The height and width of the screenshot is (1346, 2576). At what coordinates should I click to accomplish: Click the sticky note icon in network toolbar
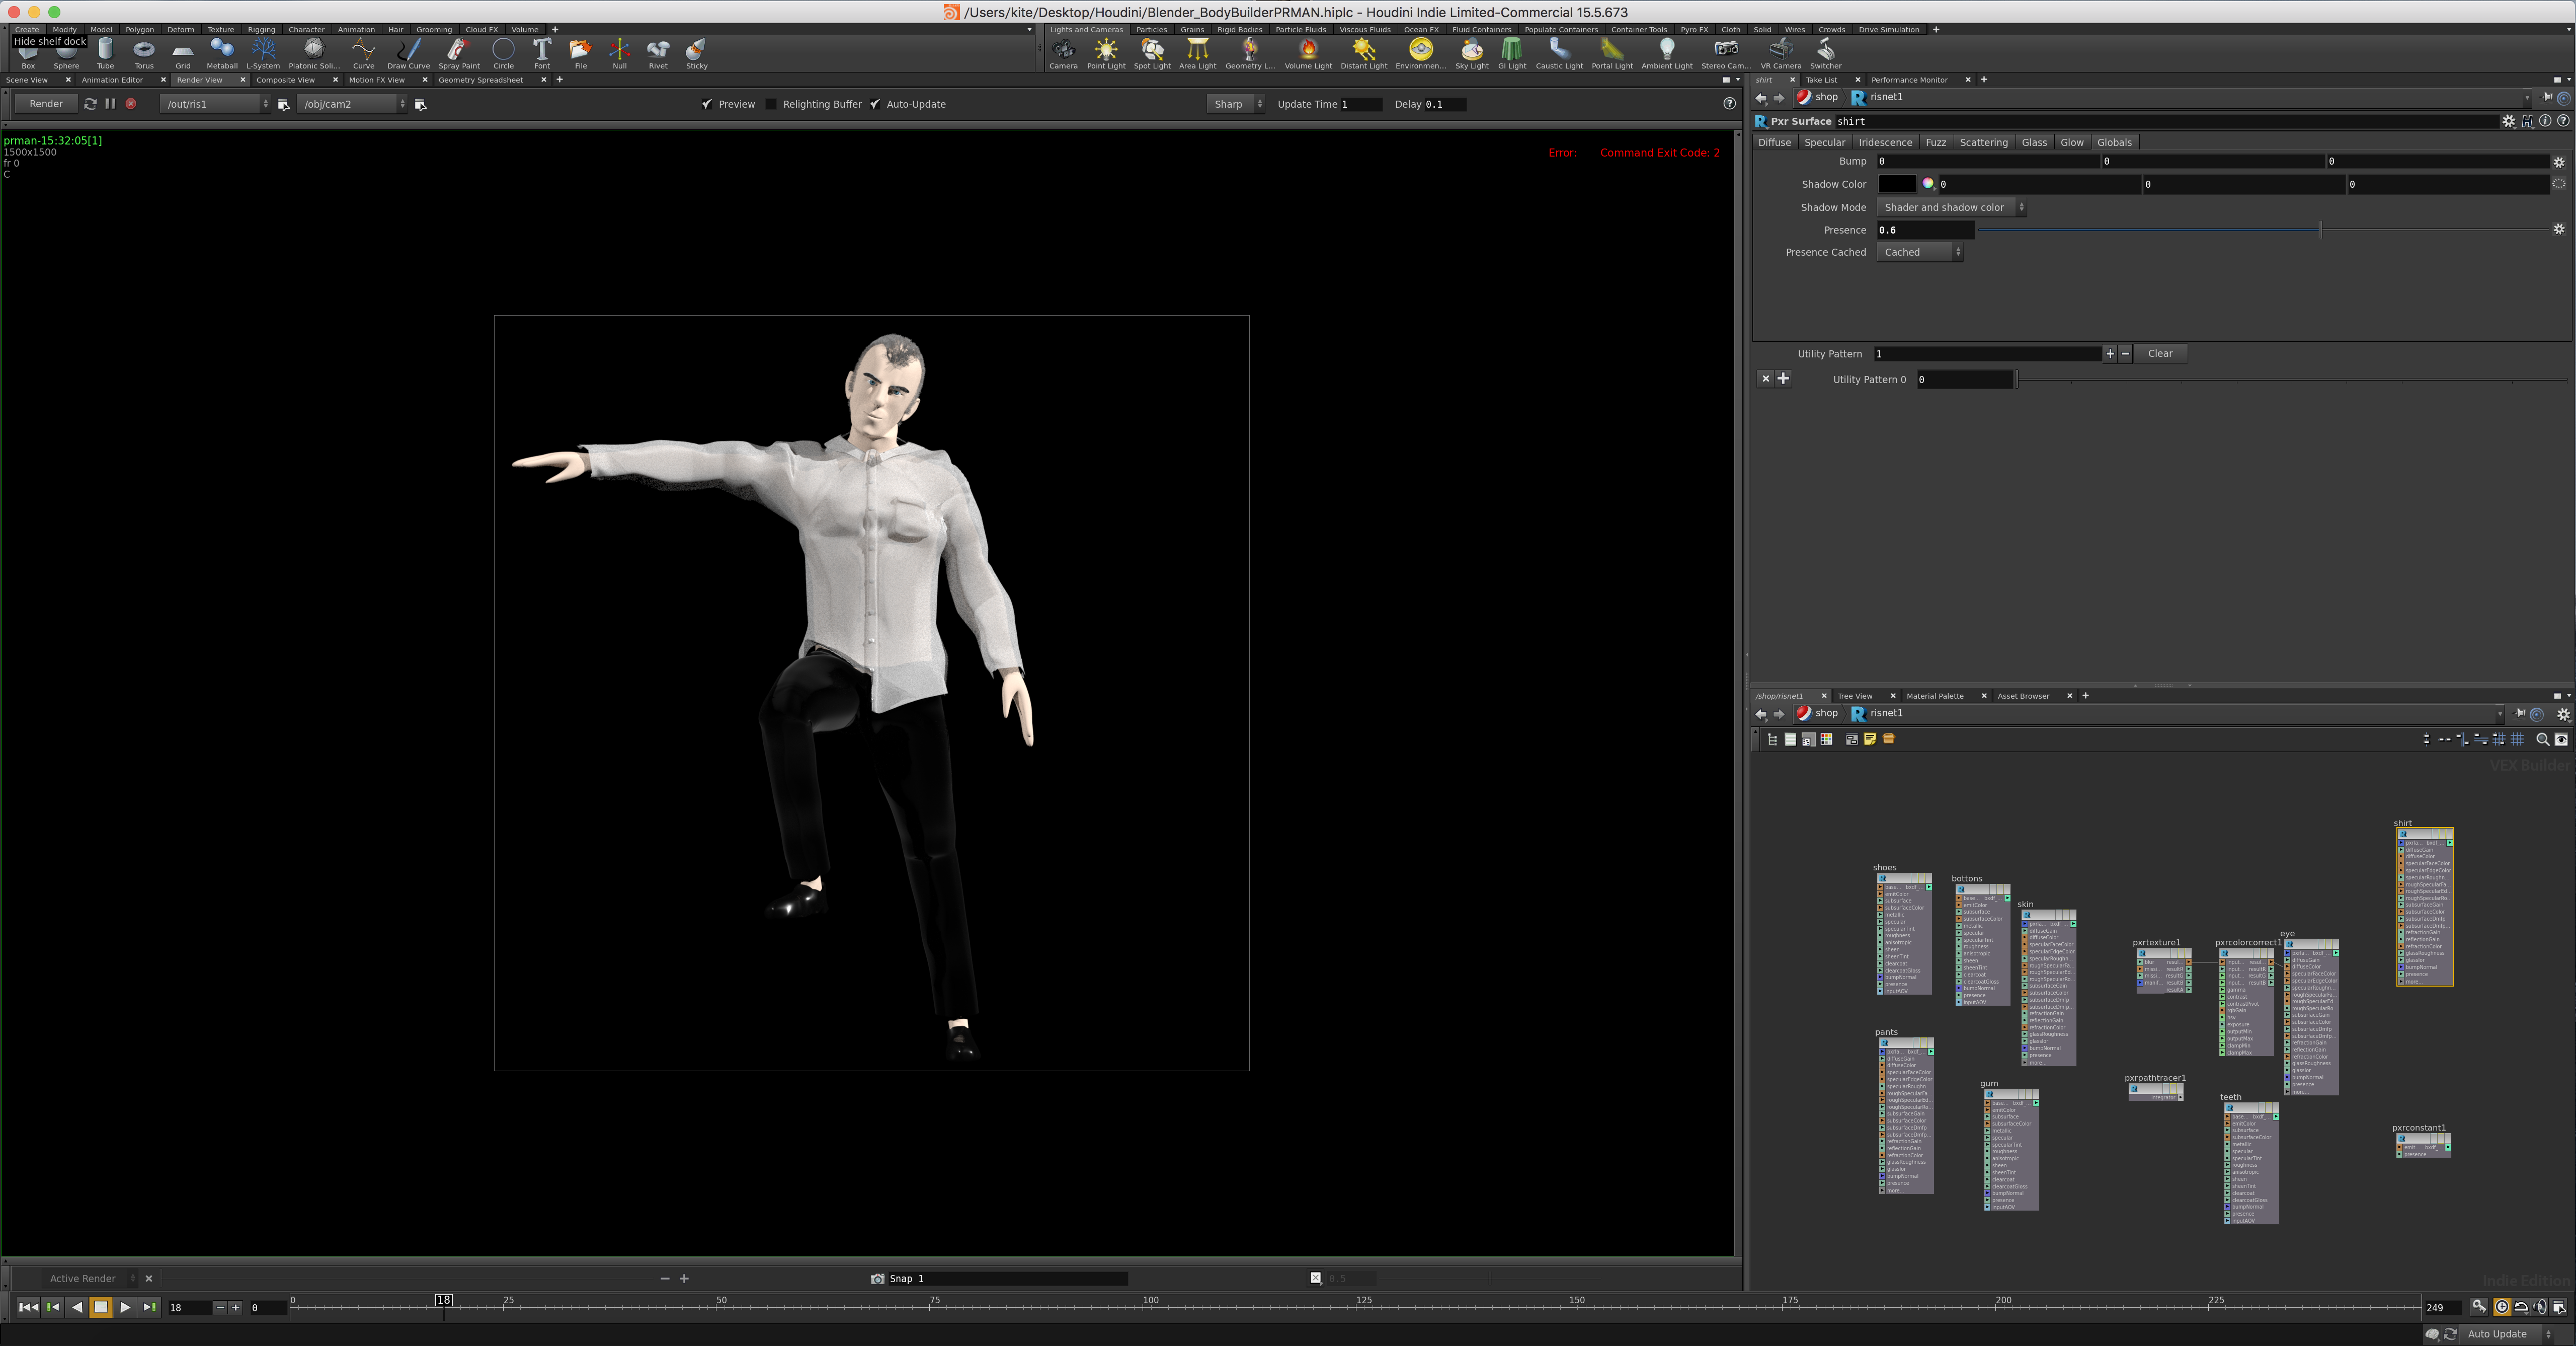pyautogui.click(x=1870, y=739)
